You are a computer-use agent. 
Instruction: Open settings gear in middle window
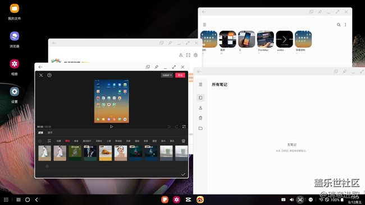pos(195,55)
